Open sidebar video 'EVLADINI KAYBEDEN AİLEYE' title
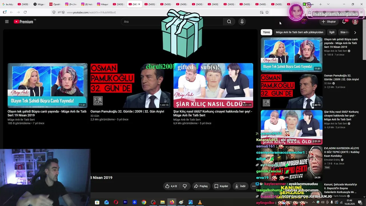 [342, 152]
